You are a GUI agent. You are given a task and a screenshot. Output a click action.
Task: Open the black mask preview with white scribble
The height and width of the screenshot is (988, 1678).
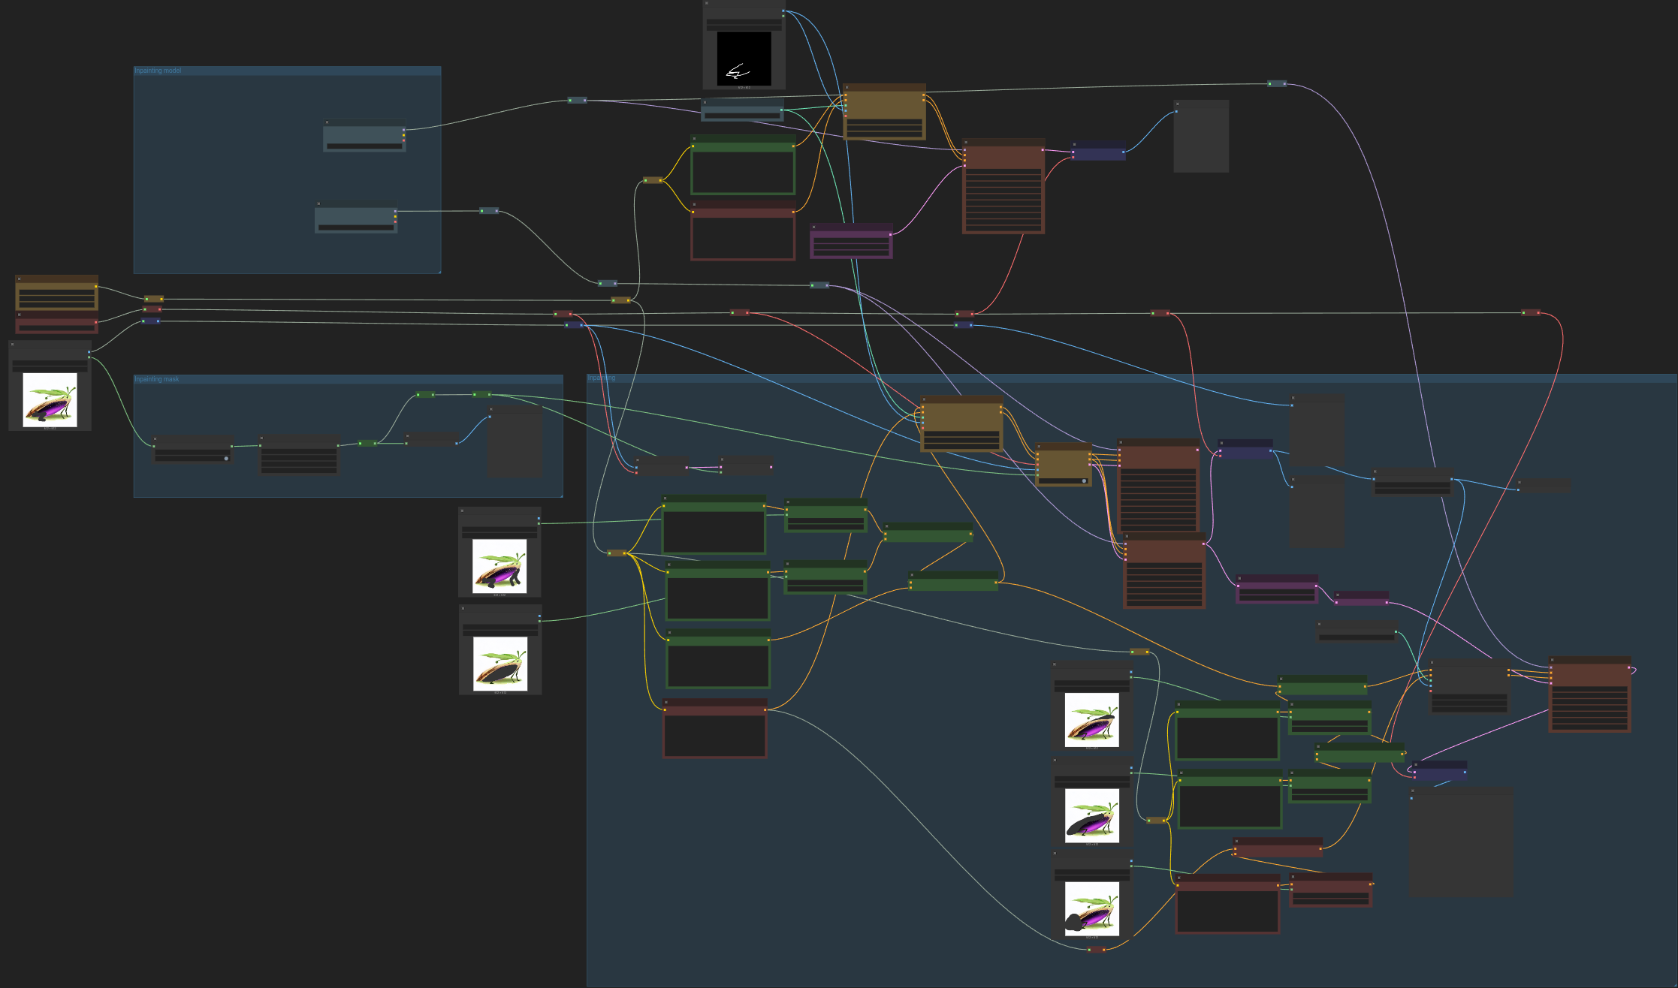tap(744, 59)
